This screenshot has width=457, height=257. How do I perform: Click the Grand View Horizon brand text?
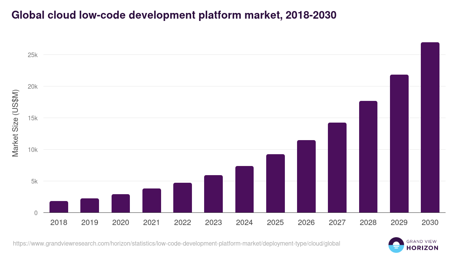(x=422, y=245)
